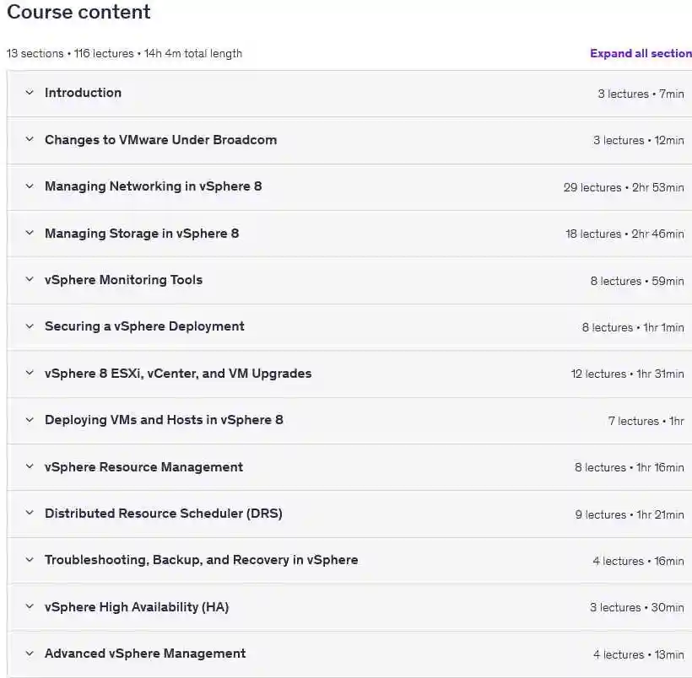Click '12 lectures • 1hr 31min' text
The width and height of the screenshot is (692, 678).
[628, 374]
